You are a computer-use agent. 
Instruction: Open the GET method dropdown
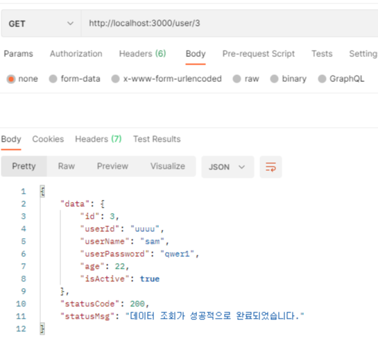coord(41,24)
